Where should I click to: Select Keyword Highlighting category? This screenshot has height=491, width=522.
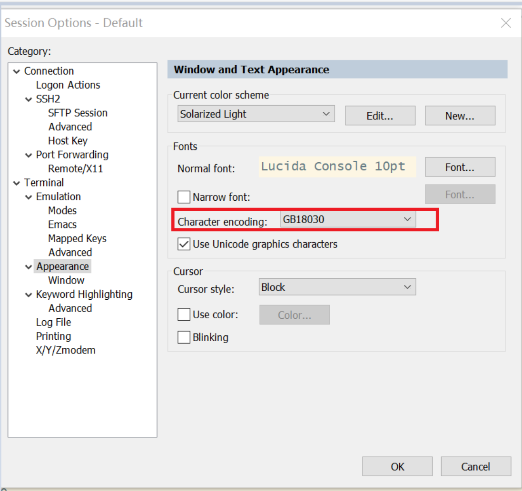click(x=84, y=295)
